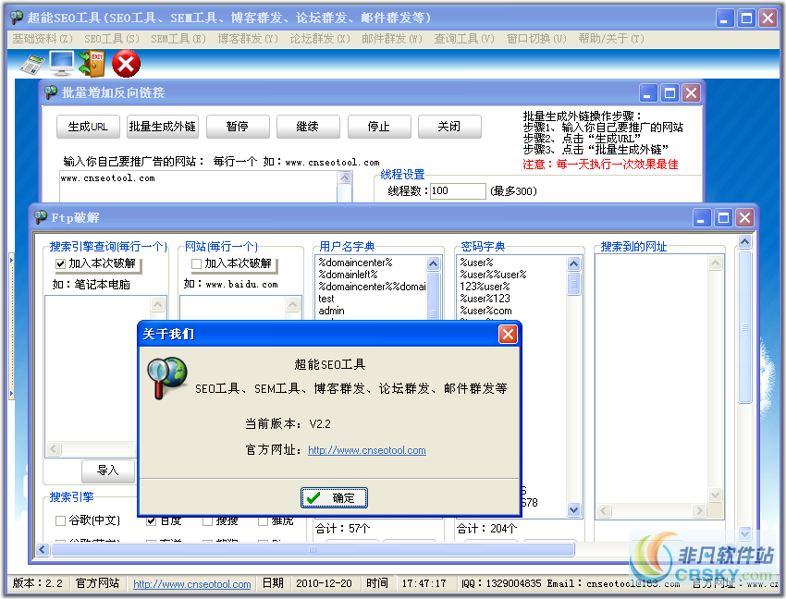Viewport: 786px width, 599px height.
Task: Click the 生成URL button
Action: tap(88, 127)
